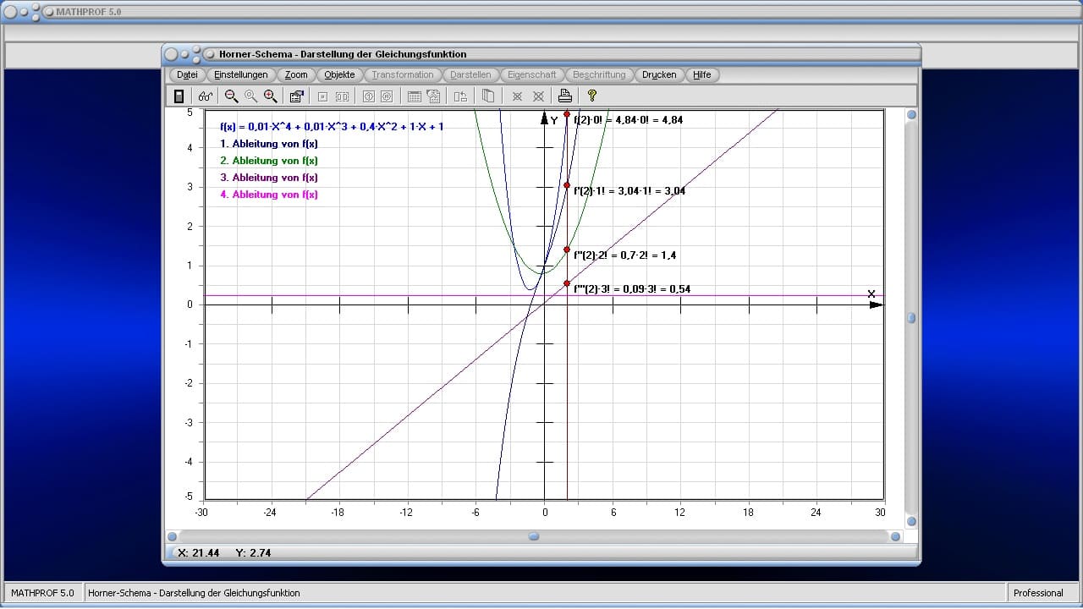Open the properties sheet toolbar icon

(x=296, y=96)
